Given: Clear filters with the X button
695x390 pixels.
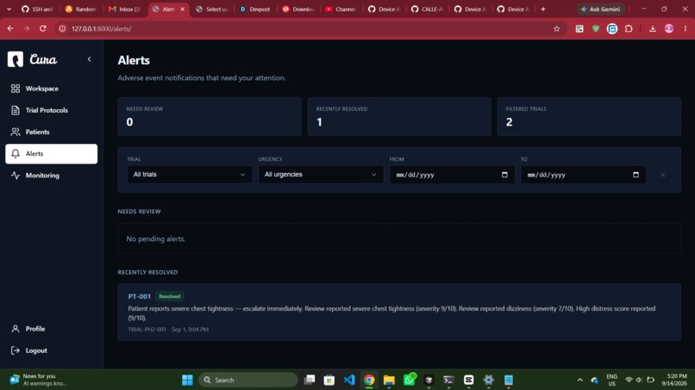Looking at the screenshot, I should pos(662,175).
